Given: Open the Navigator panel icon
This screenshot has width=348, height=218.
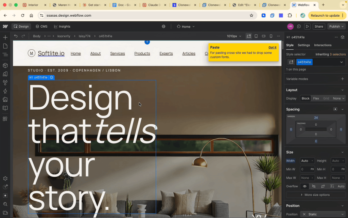Looking at the screenshot, I should [5, 54].
